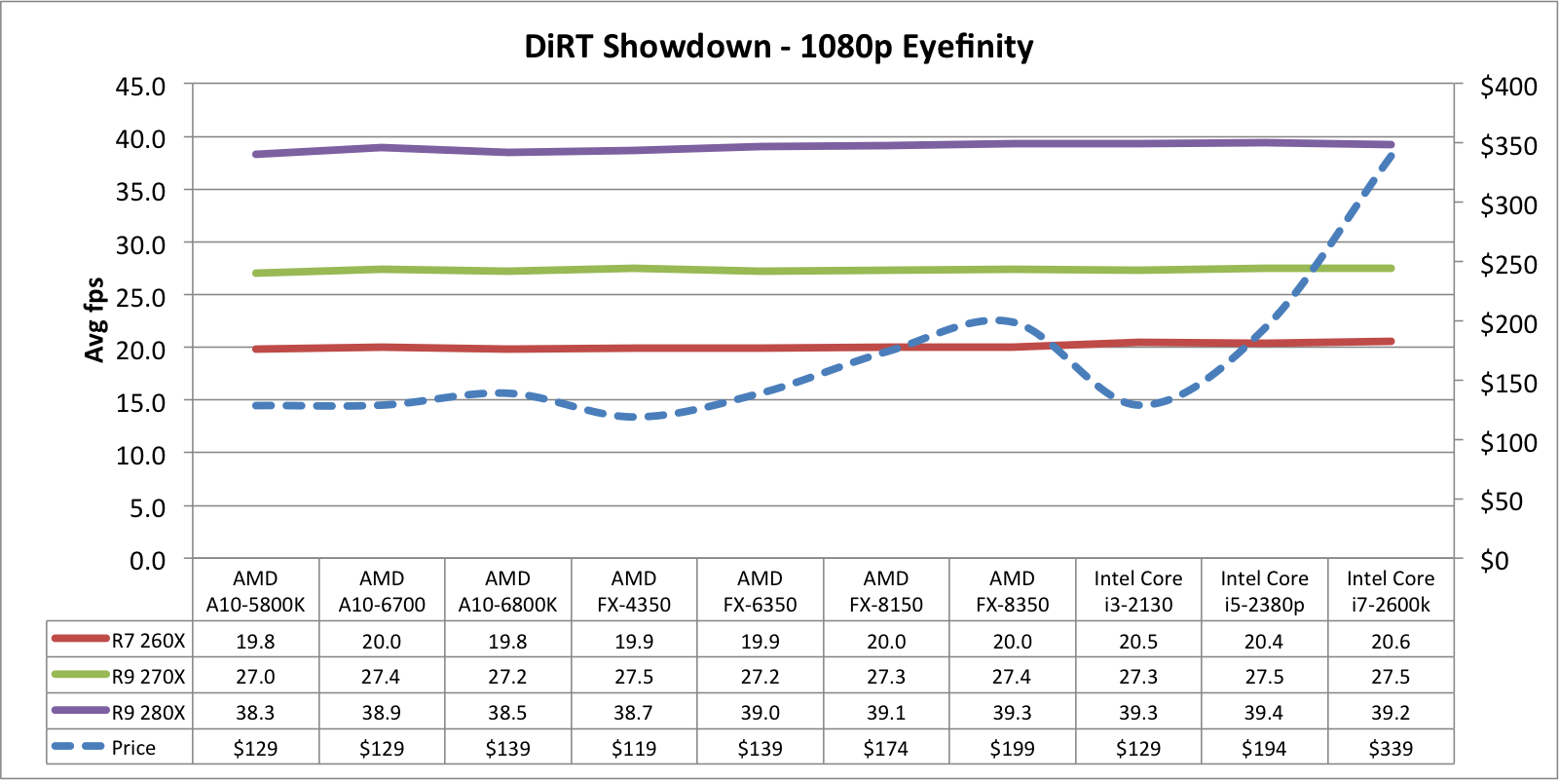Select the 38.3 cell in R9 280X row
Image resolution: width=1559 pixels, height=780 pixels.
pos(255,713)
